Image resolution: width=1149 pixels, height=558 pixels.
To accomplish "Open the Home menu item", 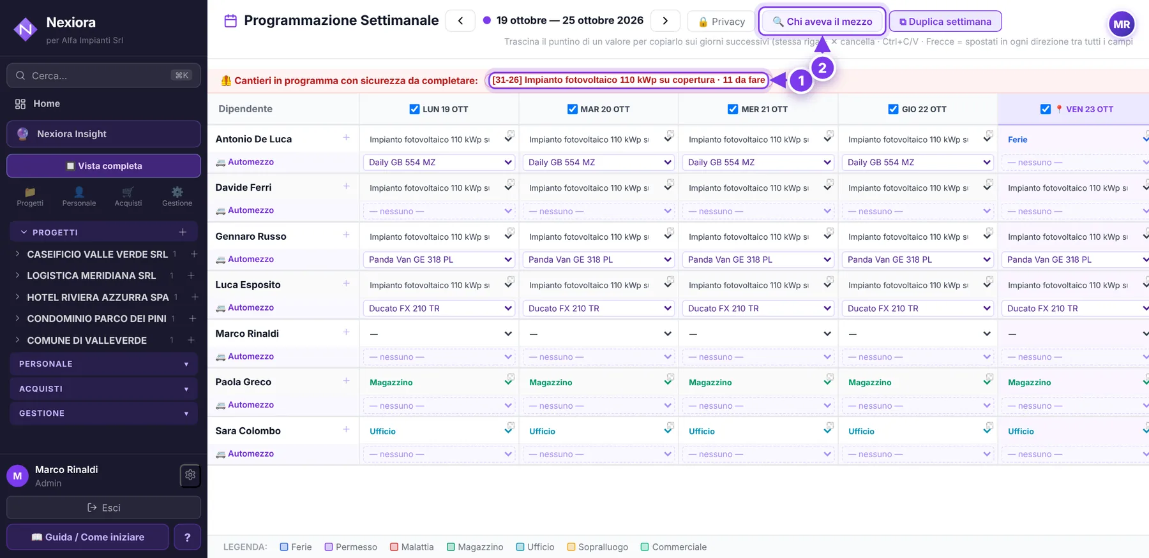I will pos(103,103).
